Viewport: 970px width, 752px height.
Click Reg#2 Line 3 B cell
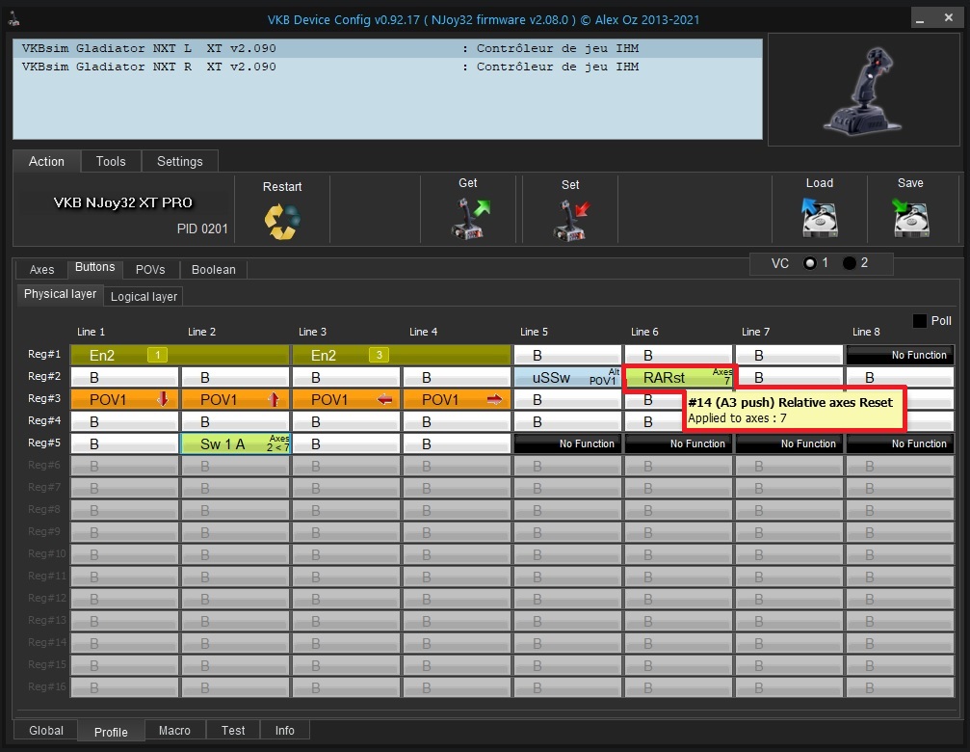347,377
